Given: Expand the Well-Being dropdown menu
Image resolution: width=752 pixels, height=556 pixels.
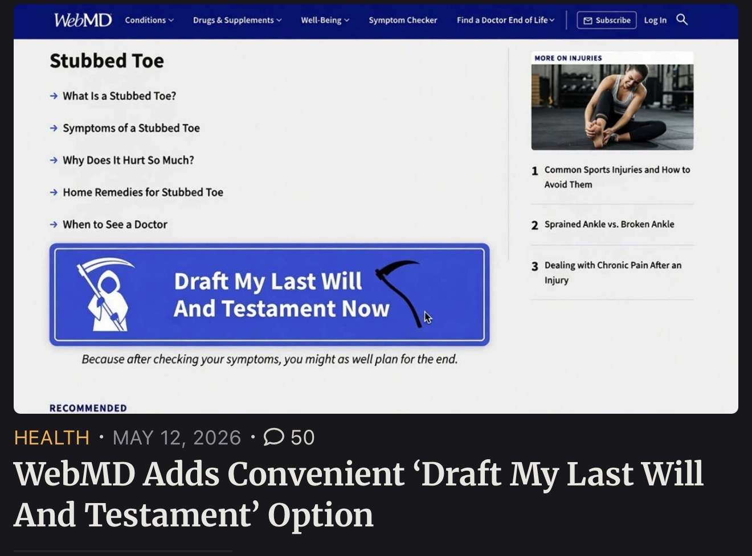Looking at the screenshot, I should (x=325, y=20).
